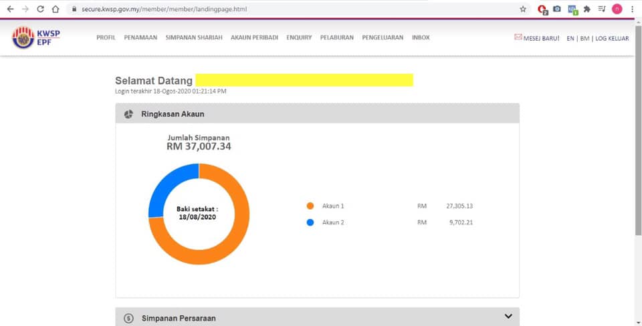Go back with the browser back arrow

10,9
